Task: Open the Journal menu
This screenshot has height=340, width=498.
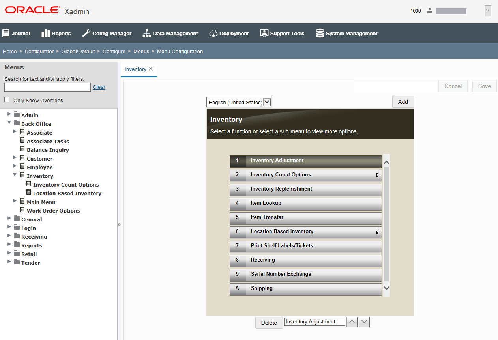Action: 16,33
